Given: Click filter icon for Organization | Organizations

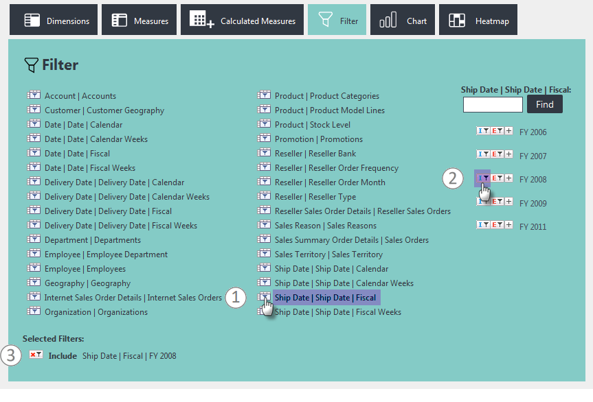Looking at the screenshot, I should point(34,311).
